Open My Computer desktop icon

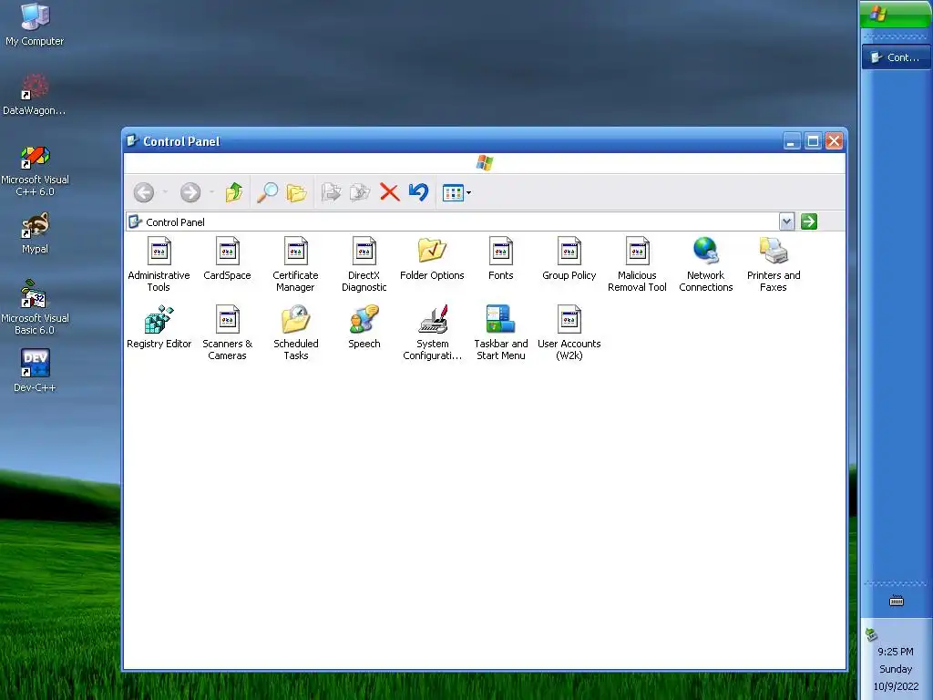[35, 25]
